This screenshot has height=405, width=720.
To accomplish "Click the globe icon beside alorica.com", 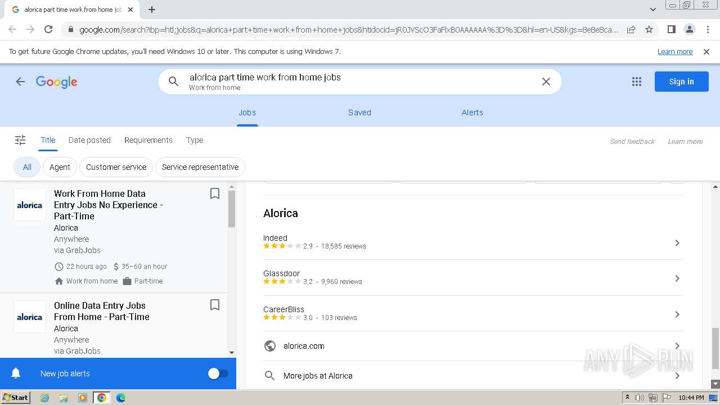I will pos(270,346).
